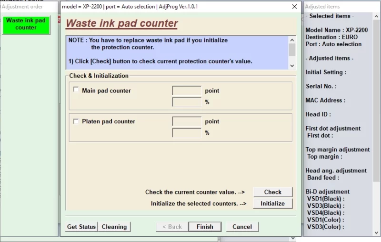Click 'Top margin adjustment' entry
Viewport: 381px width, 242px height.
click(x=338, y=150)
